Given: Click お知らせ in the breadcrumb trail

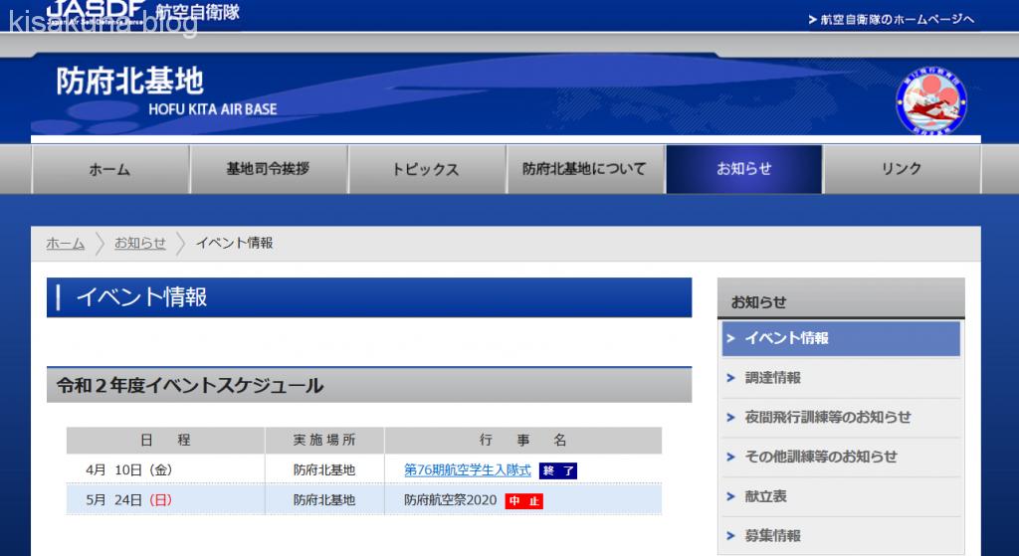Looking at the screenshot, I should pyautogui.click(x=139, y=243).
